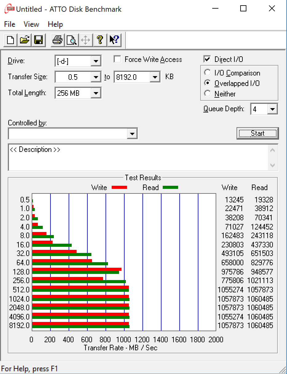The height and width of the screenshot is (374, 287).
Task: Expand the Total Length dropdown
Action: pyautogui.click(x=96, y=93)
